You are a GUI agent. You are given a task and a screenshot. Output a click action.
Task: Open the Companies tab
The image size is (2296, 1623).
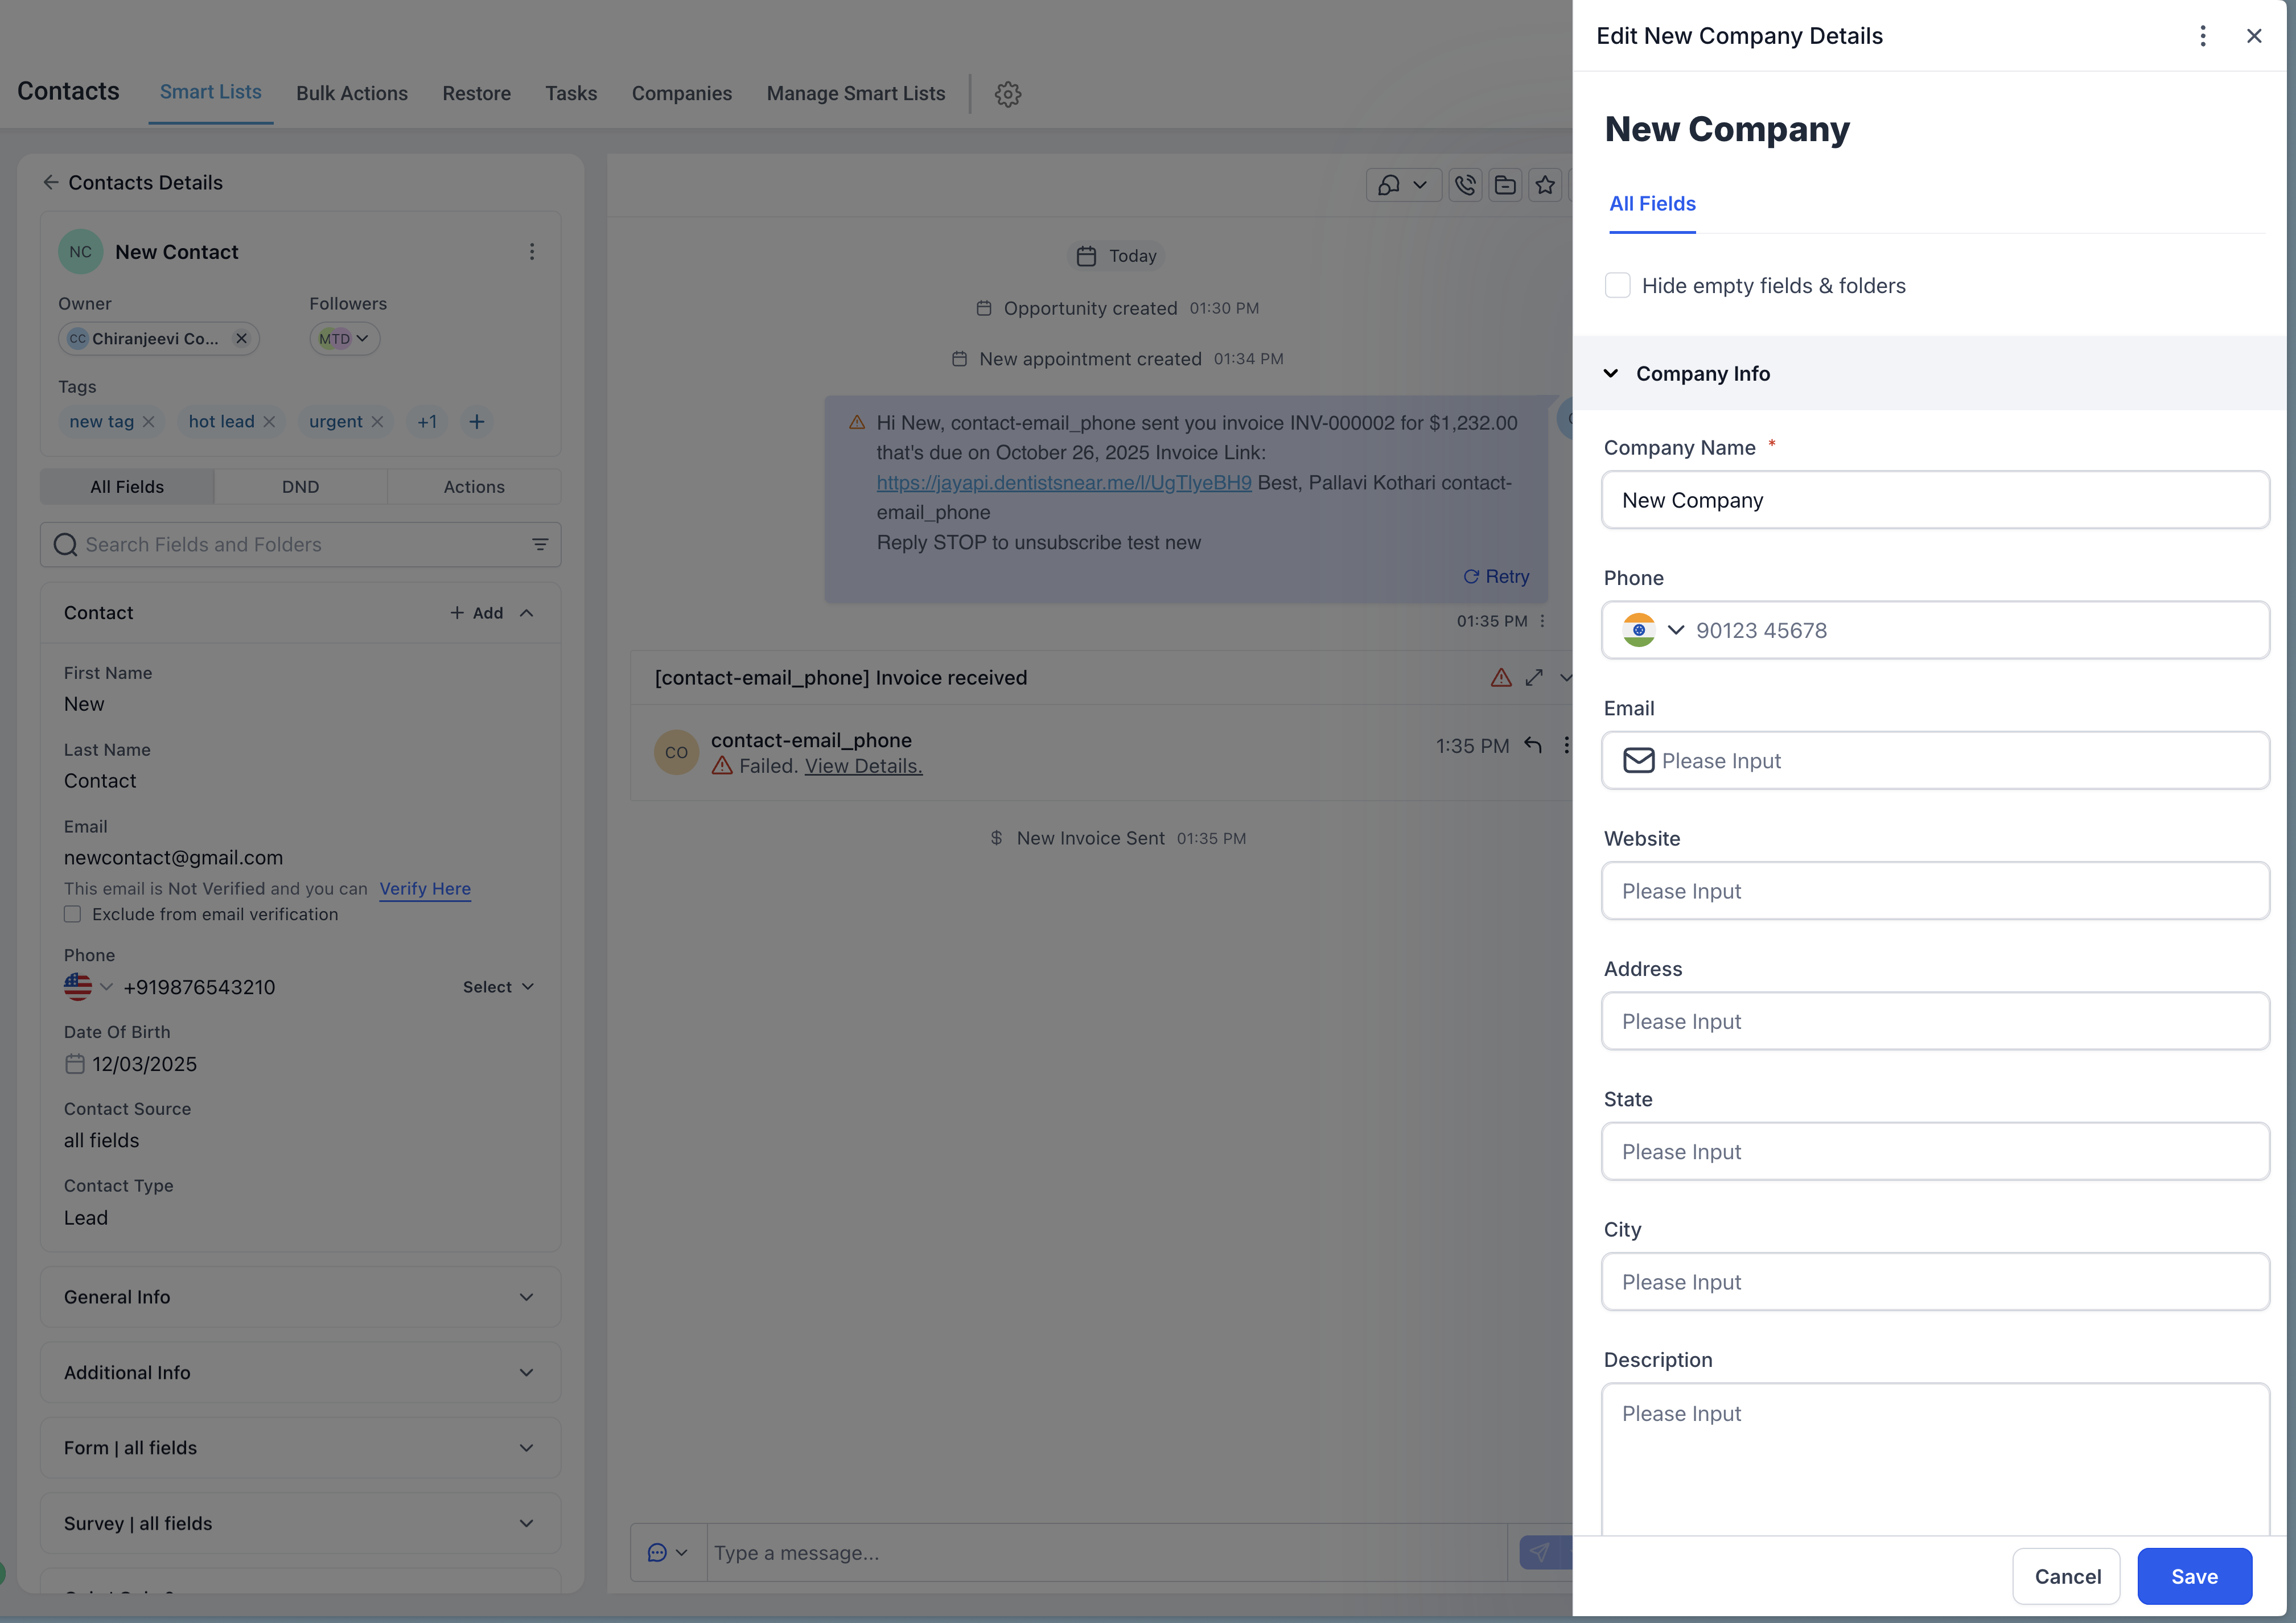coord(681,93)
